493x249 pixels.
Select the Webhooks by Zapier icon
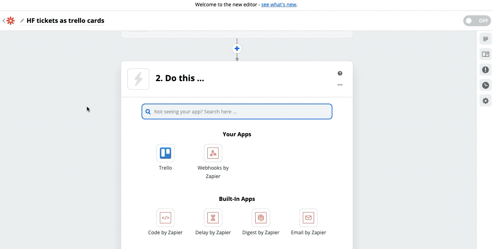point(213,153)
